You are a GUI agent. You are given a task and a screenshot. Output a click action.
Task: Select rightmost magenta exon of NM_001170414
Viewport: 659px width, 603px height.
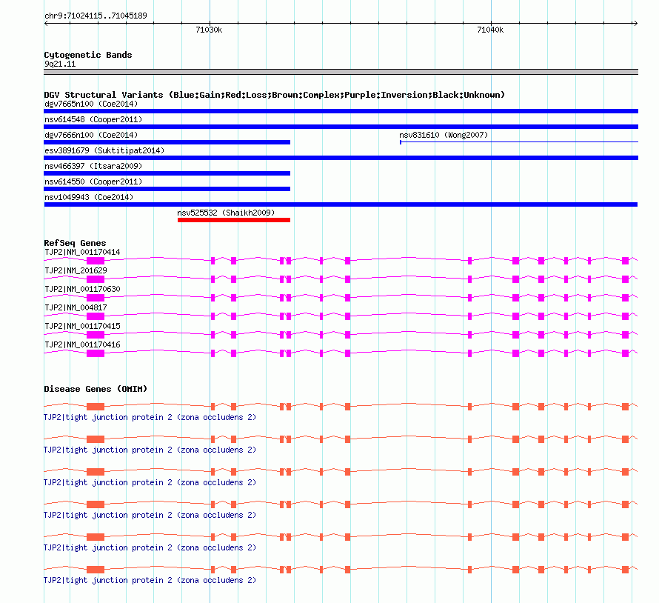click(626, 261)
